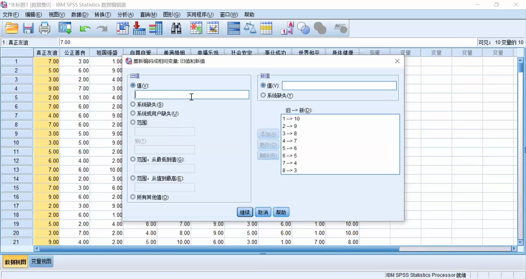Click the 真正友谊 column header
The width and height of the screenshot is (526, 279).
[x=47, y=53]
